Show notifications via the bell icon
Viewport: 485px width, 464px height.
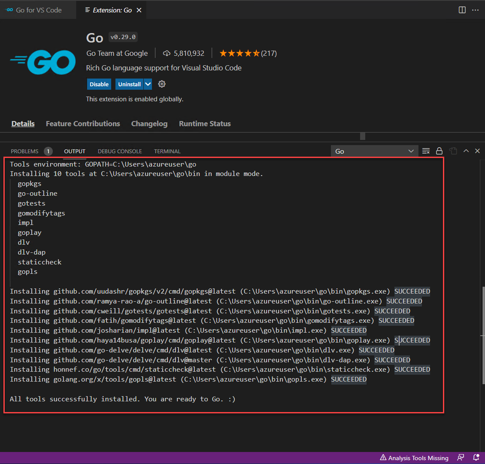coord(476,458)
